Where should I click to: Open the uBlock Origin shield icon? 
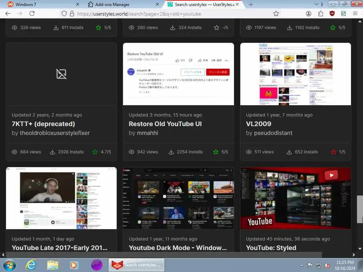pyautogui.click(x=332, y=14)
